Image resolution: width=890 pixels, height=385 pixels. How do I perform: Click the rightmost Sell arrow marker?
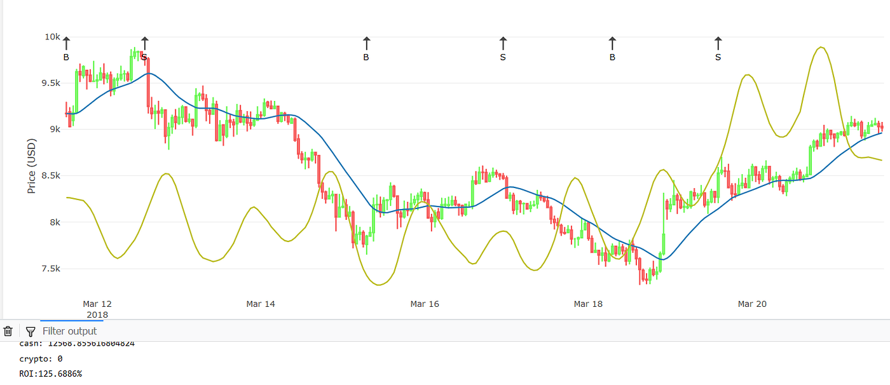[x=718, y=44]
